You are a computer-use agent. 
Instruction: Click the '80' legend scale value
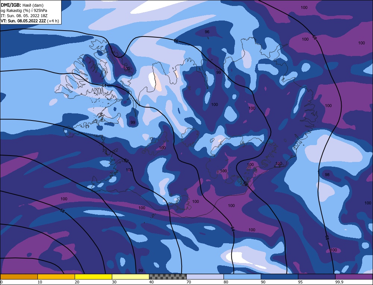tap(226, 282)
